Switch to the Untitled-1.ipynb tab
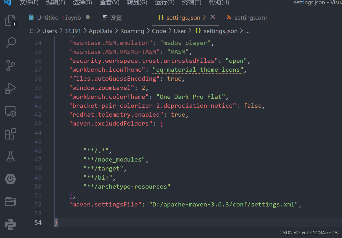342x238 pixels. pyautogui.click(x=59, y=18)
